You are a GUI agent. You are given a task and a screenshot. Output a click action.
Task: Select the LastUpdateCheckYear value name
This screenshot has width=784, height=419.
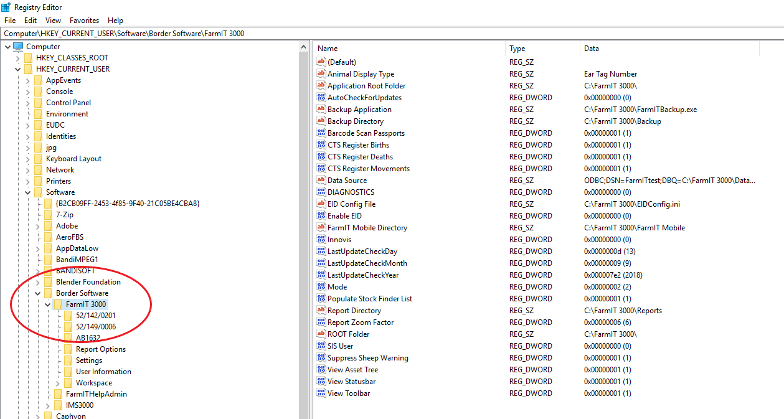pos(363,275)
